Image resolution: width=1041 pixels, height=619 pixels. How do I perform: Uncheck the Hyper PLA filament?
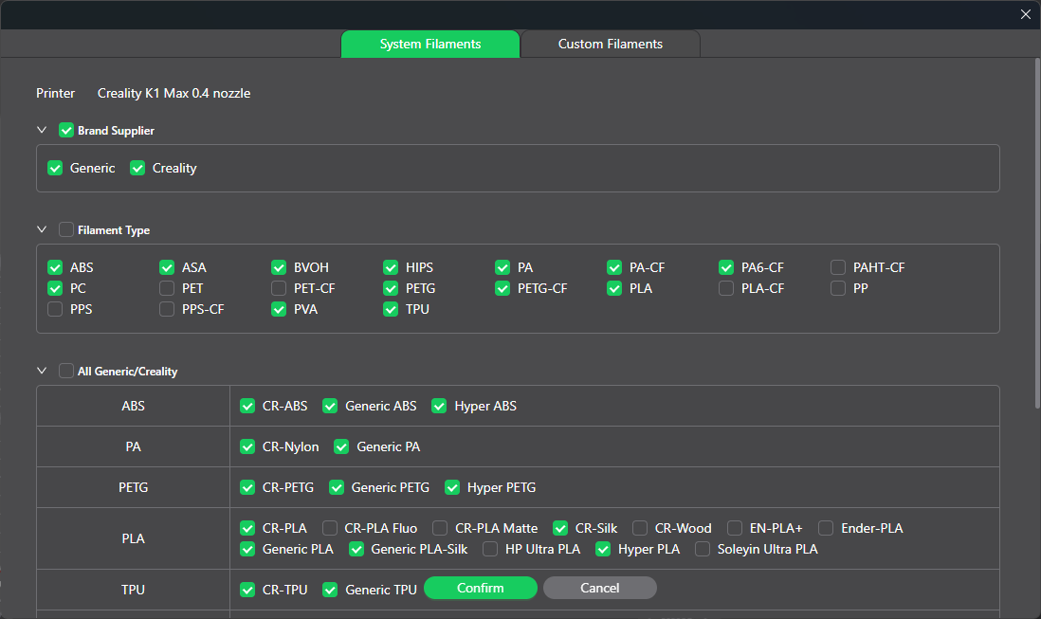tap(603, 549)
